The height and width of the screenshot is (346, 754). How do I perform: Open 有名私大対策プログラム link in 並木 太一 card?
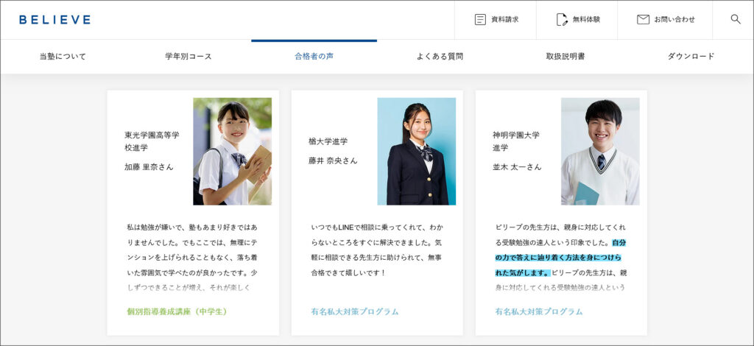click(x=539, y=311)
